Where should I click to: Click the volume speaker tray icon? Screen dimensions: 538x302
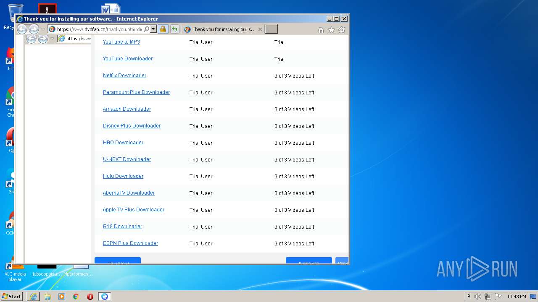(x=478, y=297)
